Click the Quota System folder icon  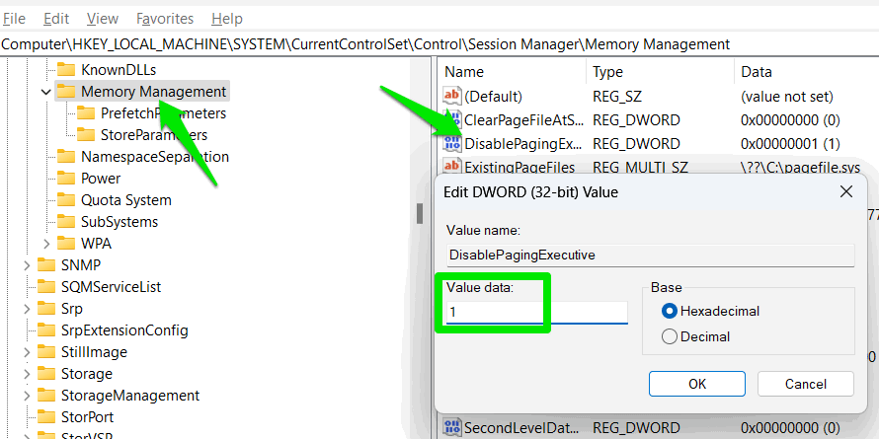66,200
